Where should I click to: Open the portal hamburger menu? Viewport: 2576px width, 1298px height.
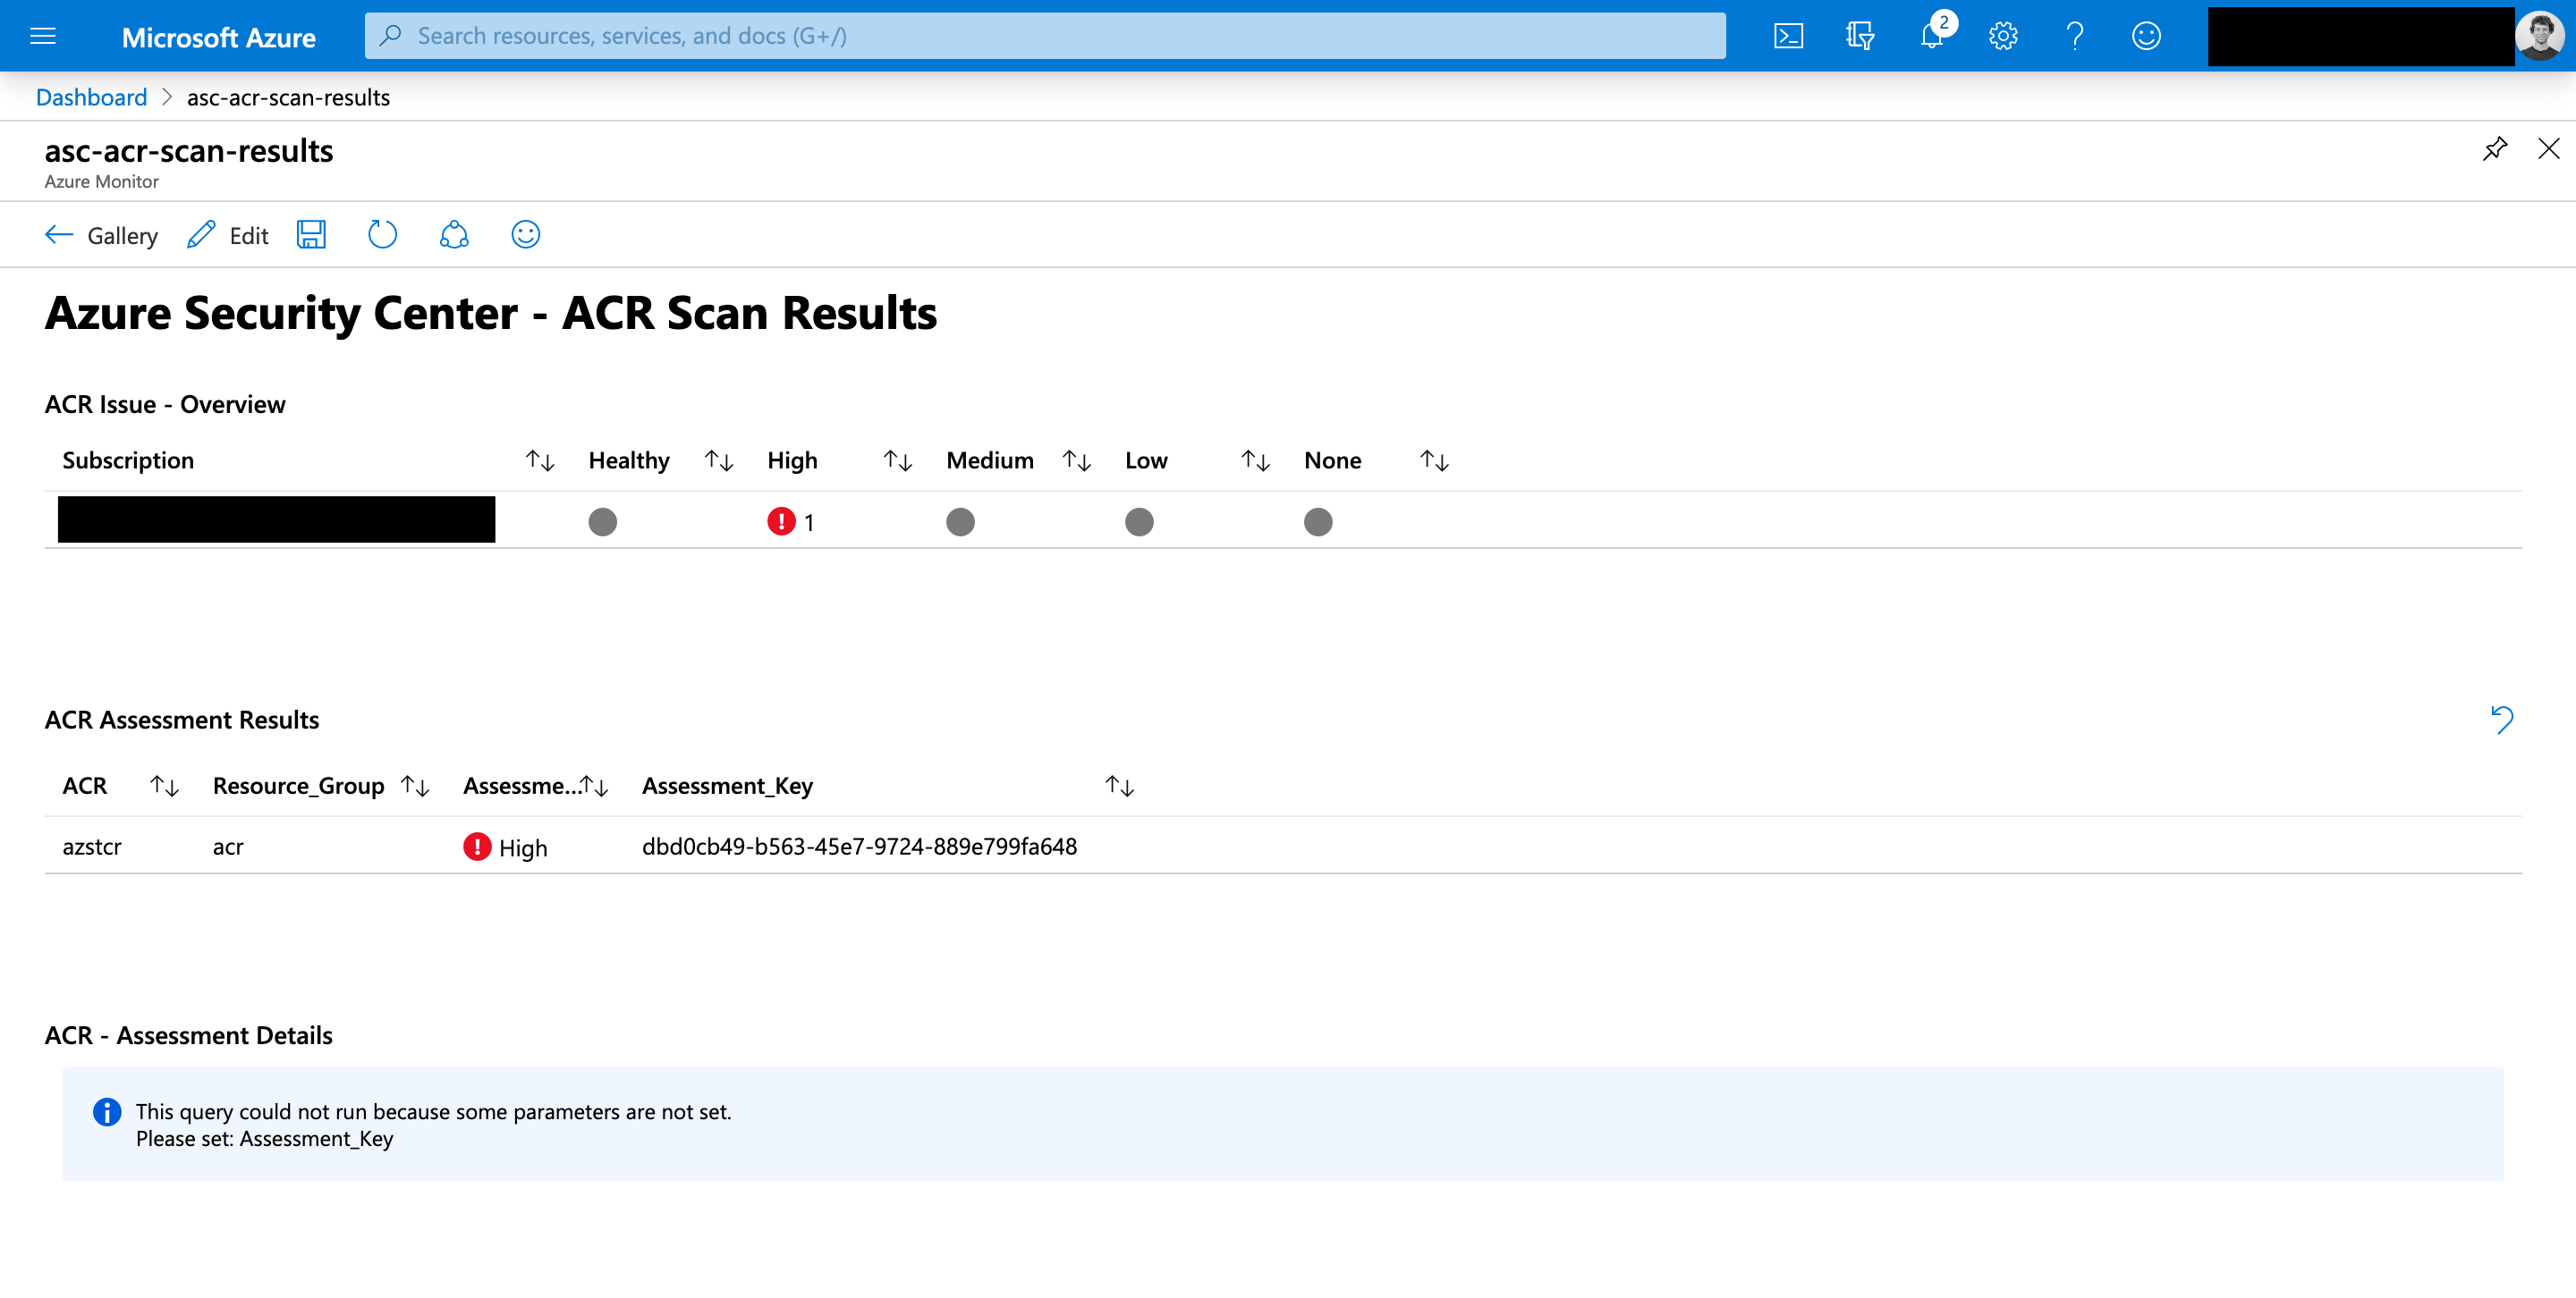[x=43, y=37]
